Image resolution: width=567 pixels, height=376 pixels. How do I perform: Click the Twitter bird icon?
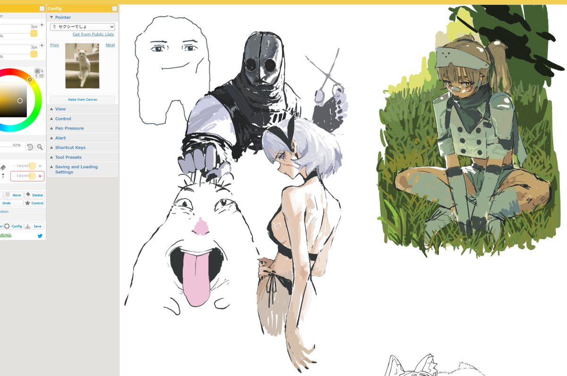click(x=40, y=236)
